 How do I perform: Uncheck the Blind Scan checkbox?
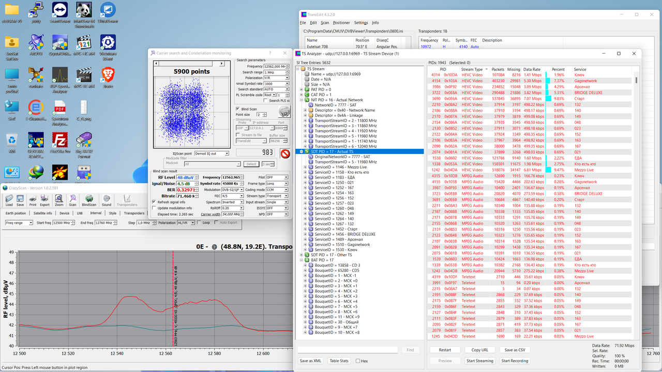[x=238, y=109]
